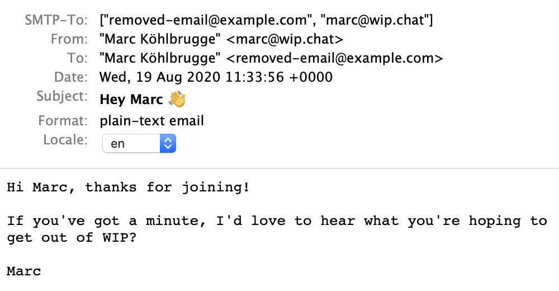Click the From sender address marc@wip.chat

tap(285, 39)
